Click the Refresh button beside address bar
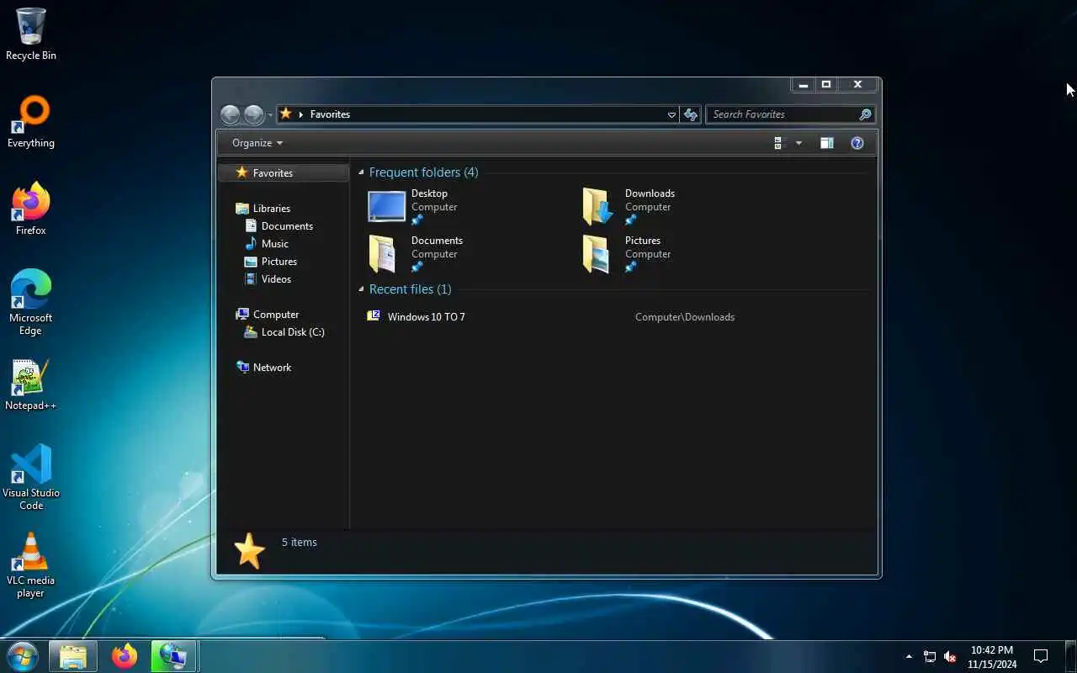Image resolution: width=1077 pixels, height=673 pixels. point(691,114)
